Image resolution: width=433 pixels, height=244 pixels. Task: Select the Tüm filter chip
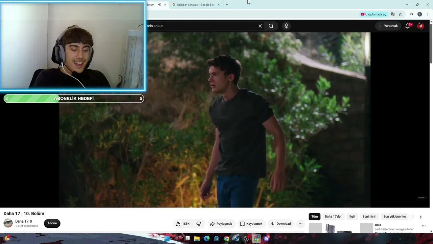click(315, 217)
